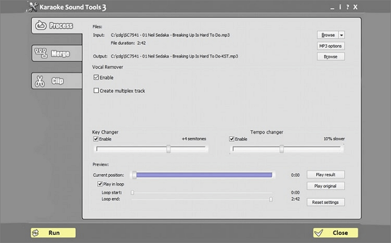This screenshot has height=243, width=391.
Task: Click the Reset settings button
Action: (x=326, y=202)
